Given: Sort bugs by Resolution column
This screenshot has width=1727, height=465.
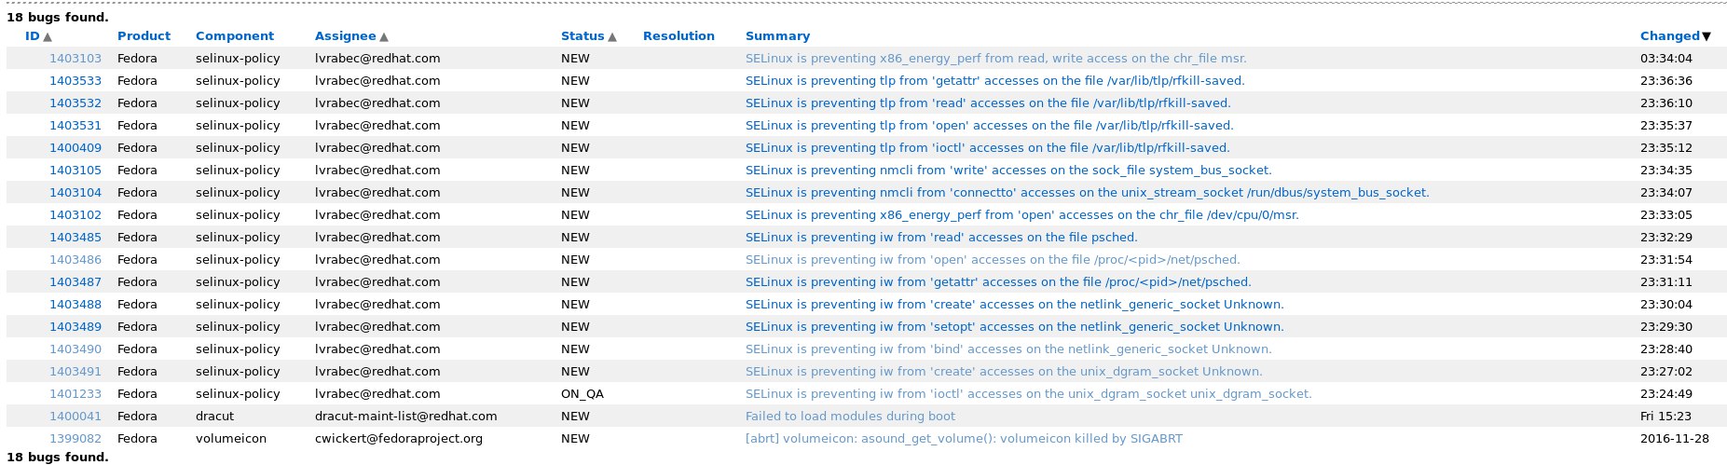Looking at the screenshot, I should (678, 35).
